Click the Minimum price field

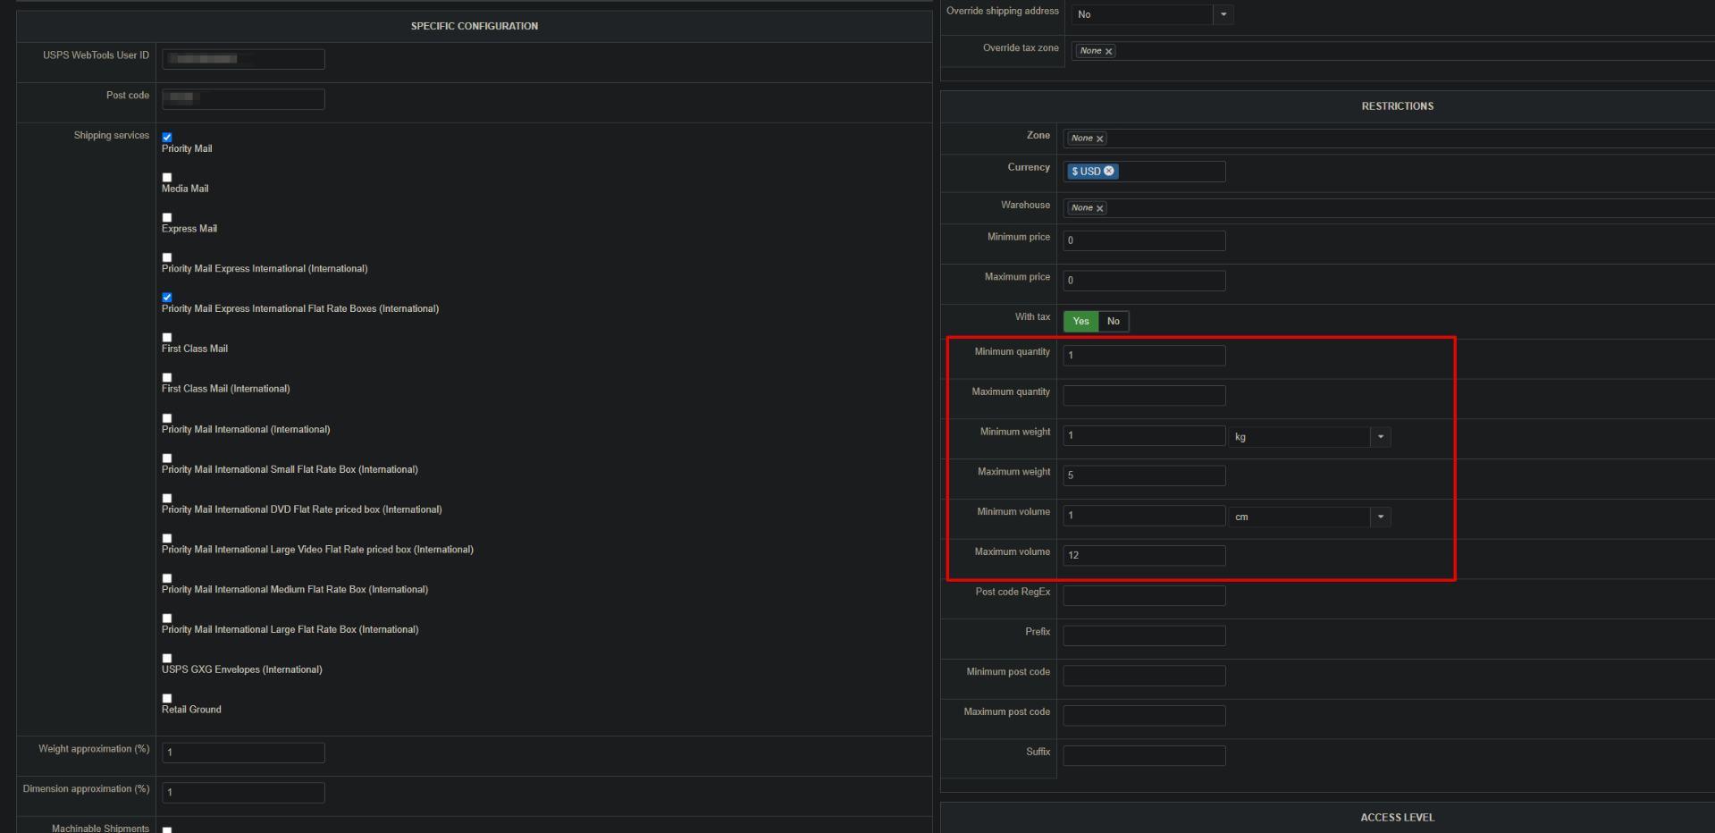tap(1144, 240)
